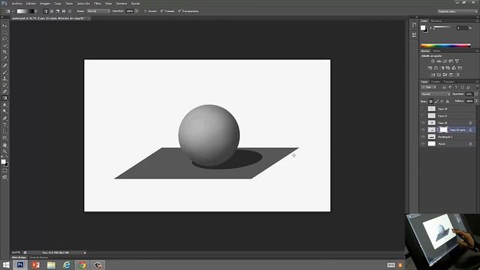Viewport: 480px width, 270px height.
Task: Select the Blur tool
Action: 4,105
